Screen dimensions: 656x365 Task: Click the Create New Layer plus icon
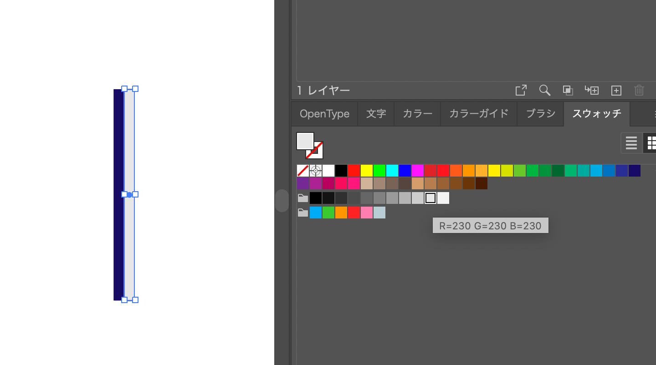point(616,91)
